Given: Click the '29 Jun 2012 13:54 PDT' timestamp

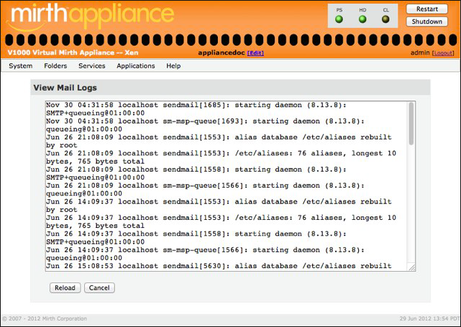Looking at the screenshot, I should pos(429,318).
